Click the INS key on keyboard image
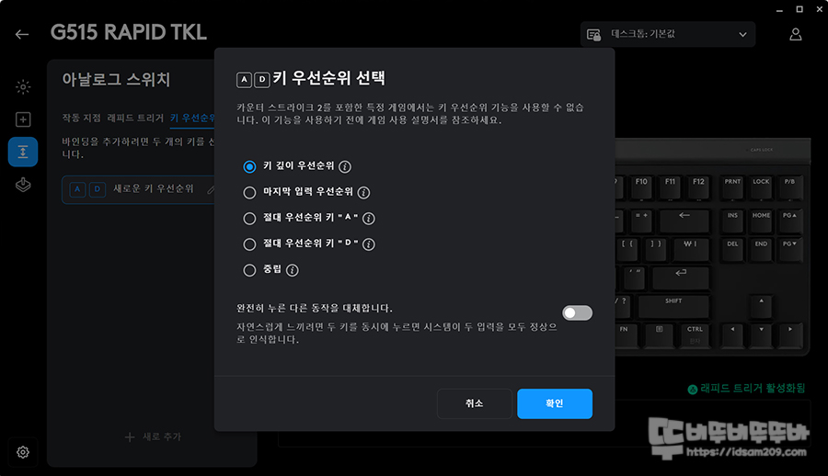The image size is (828, 476). click(732, 221)
